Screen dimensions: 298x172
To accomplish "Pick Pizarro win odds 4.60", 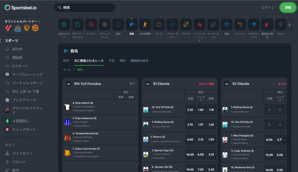I will pyautogui.click(x=190, y=139).
